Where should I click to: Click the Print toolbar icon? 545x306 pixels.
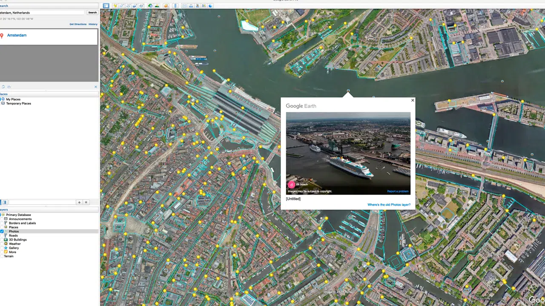[191, 6]
